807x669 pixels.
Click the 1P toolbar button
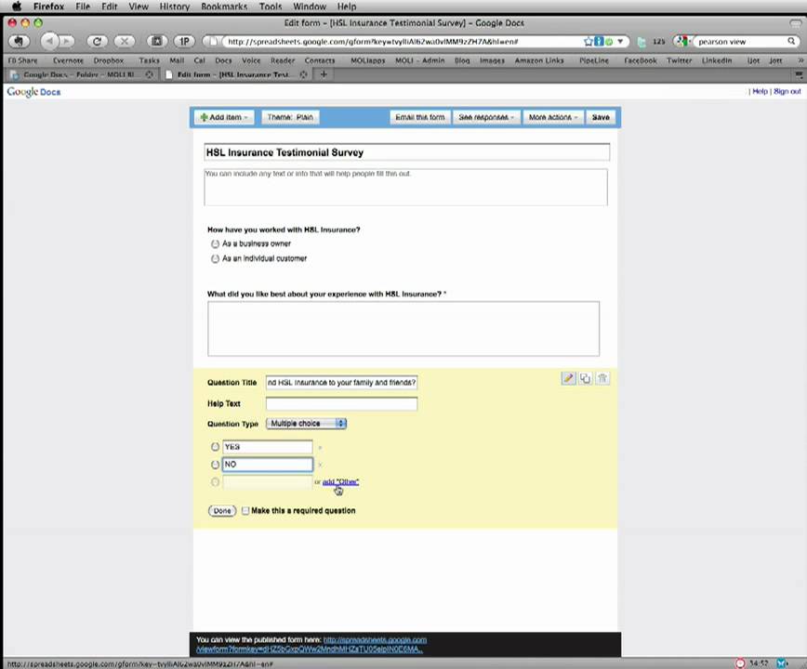pyautogui.click(x=184, y=41)
